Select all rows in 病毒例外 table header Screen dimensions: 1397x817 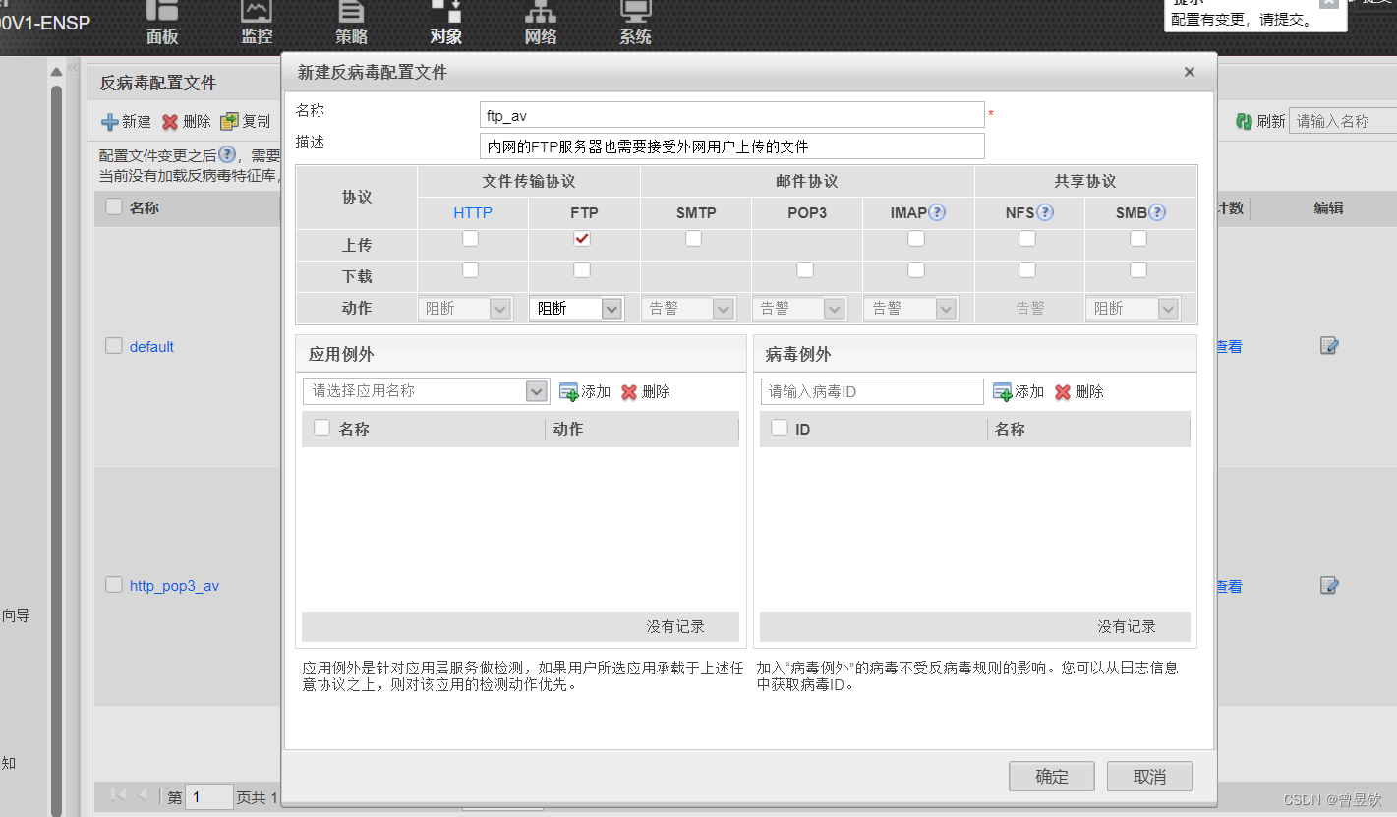tap(780, 428)
